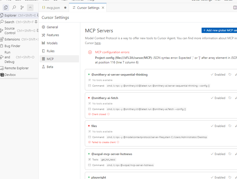Click the Rules book icon
This screenshot has width=237, height=179.
click(x=43, y=51)
